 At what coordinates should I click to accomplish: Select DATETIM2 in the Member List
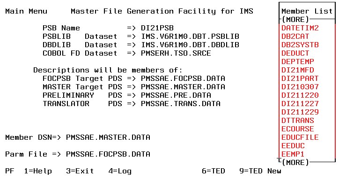[300, 28]
